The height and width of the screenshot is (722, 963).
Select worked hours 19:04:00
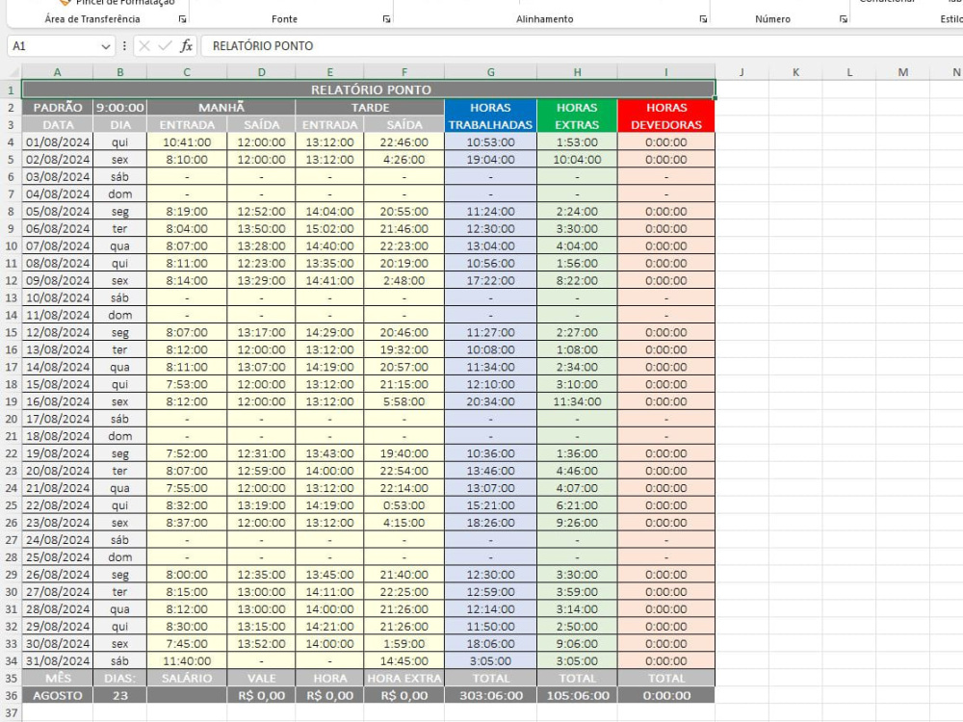click(490, 159)
